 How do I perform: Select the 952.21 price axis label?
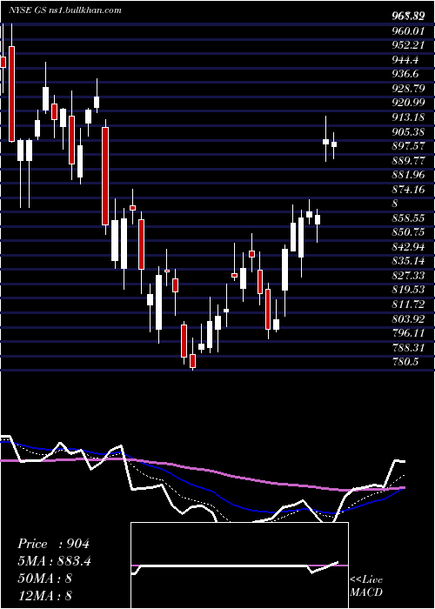tap(408, 45)
